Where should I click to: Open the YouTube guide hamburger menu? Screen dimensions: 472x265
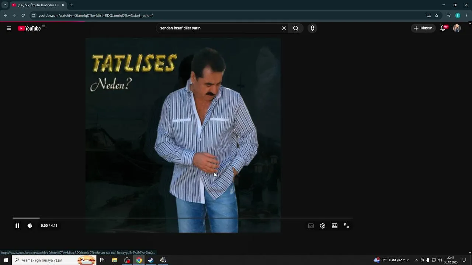(9, 28)
